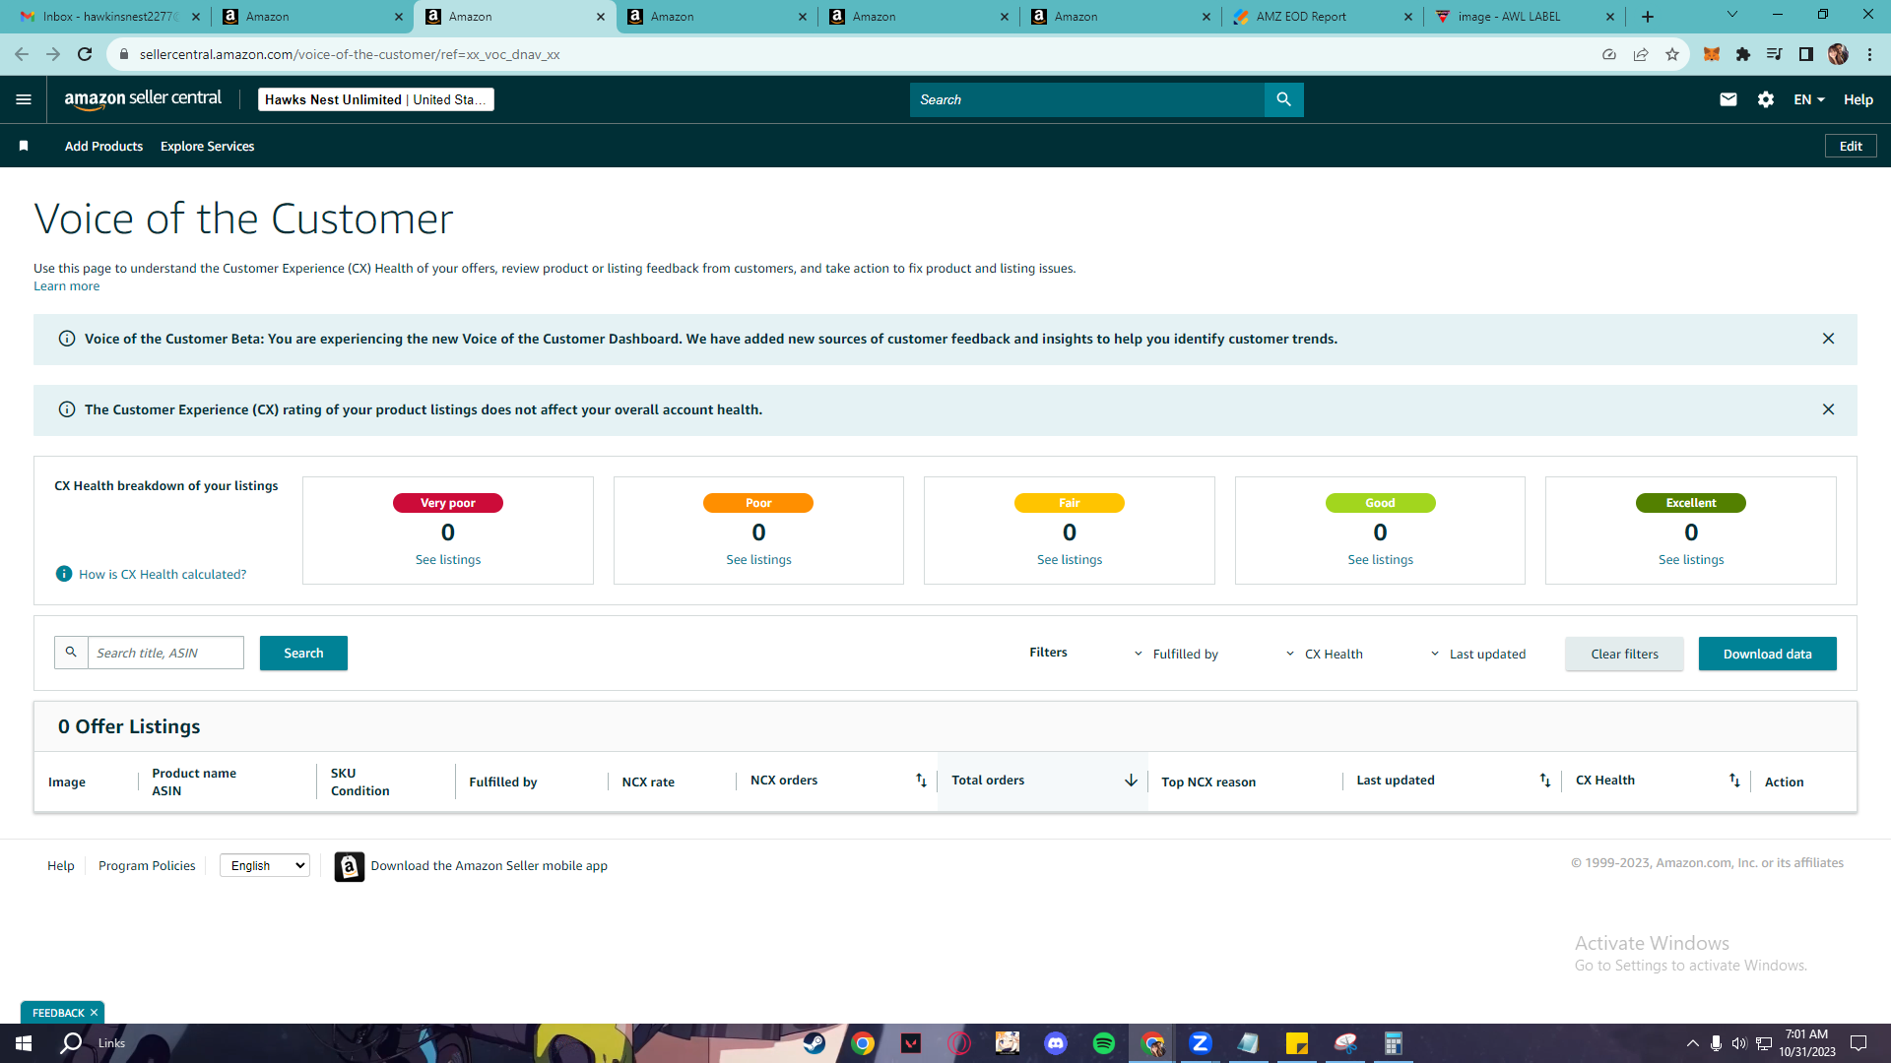Open the Add Products menu item
This screenshot has width=1891, height=1063.
pos(103,146)
